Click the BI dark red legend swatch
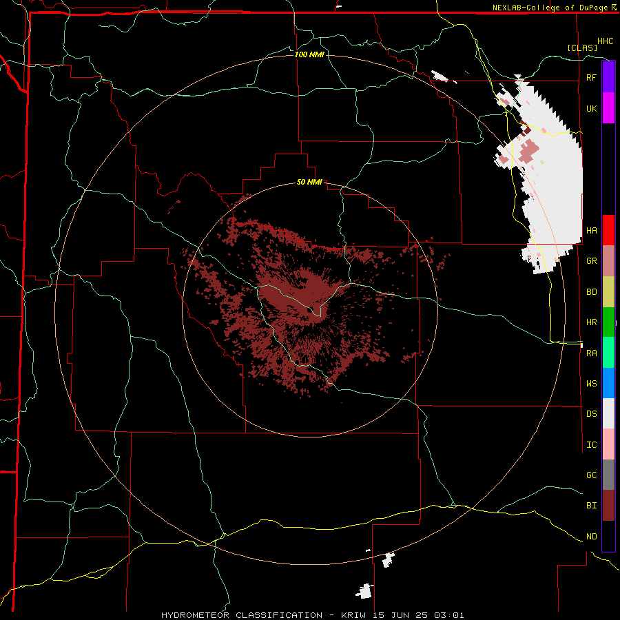 pos(608,506)
